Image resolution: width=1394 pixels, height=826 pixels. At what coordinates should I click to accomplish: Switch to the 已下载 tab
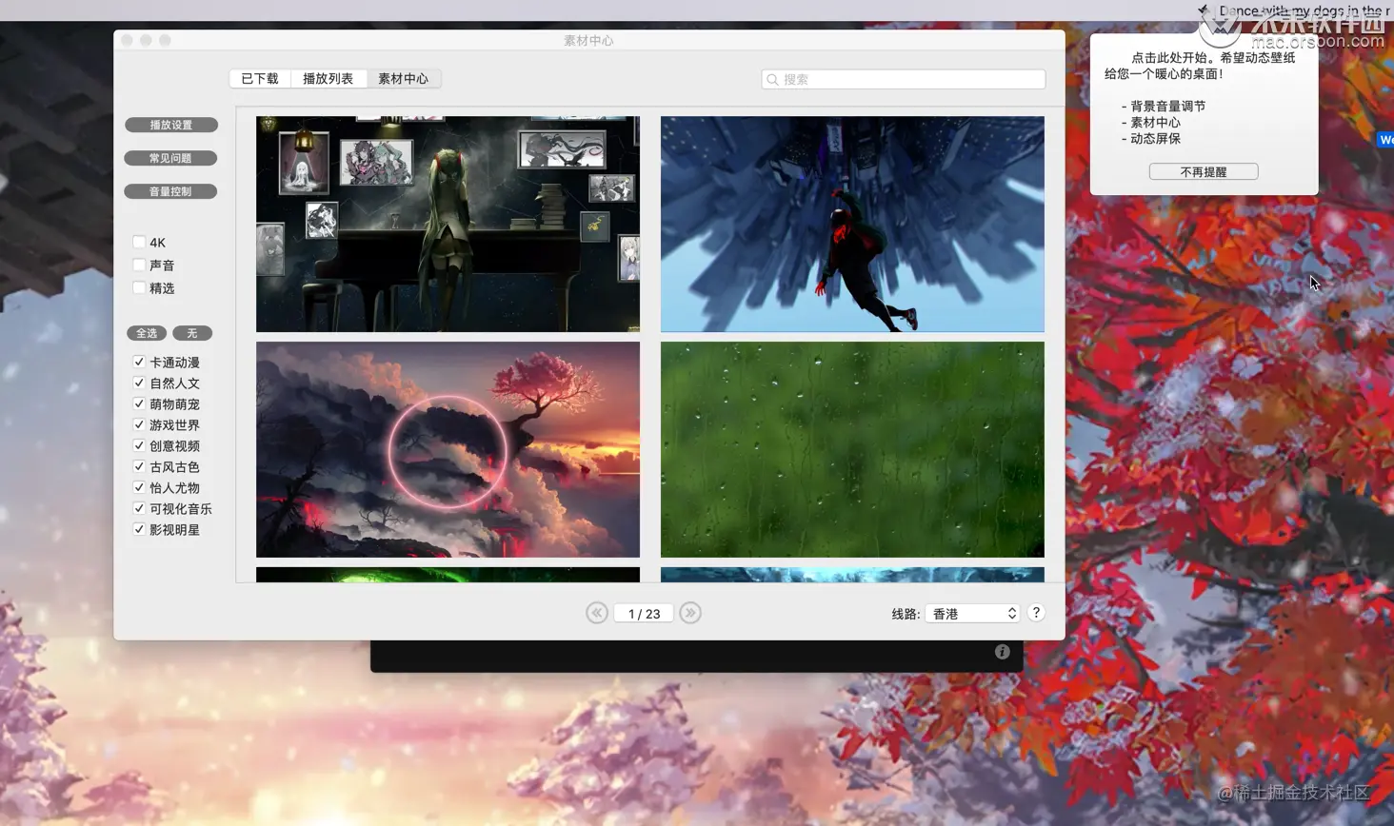(260, 78)
